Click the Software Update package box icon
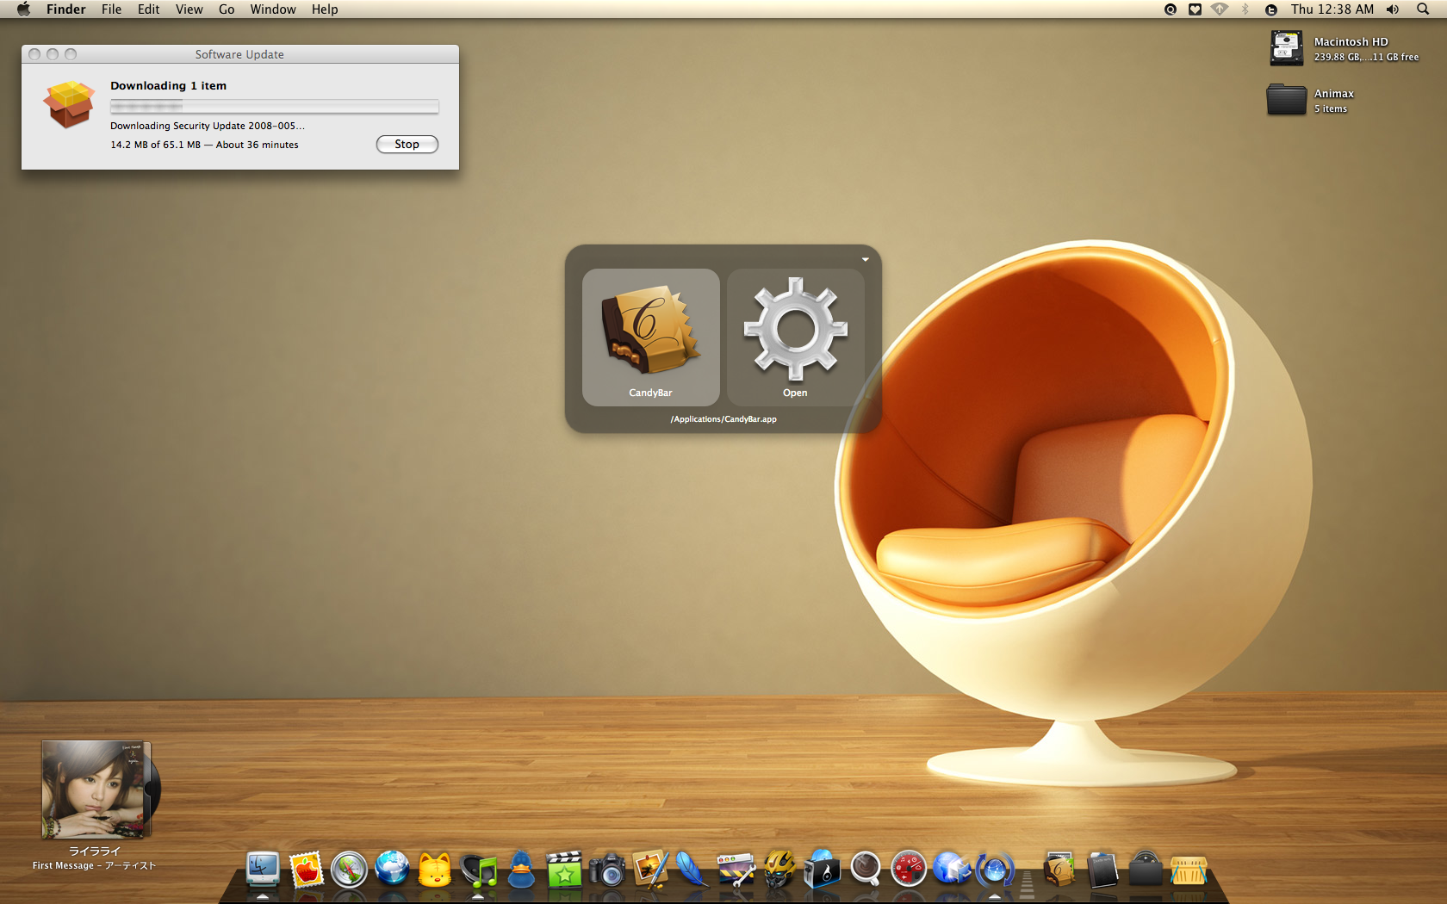The image size is (1447, 904). coord(69,104)
